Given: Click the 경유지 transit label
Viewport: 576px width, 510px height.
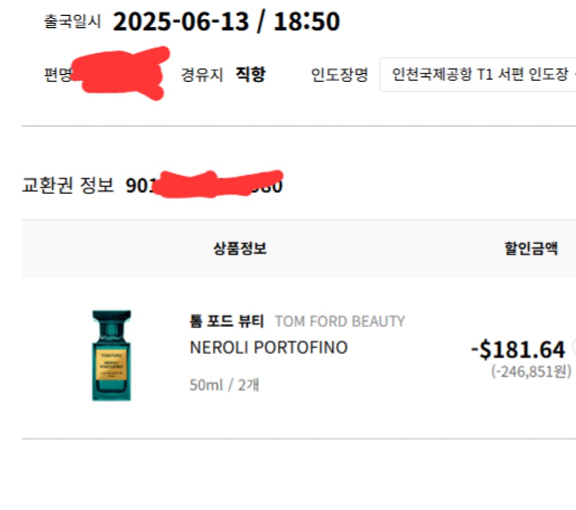Looking at the screenshot, I should [x=203, y=74].
